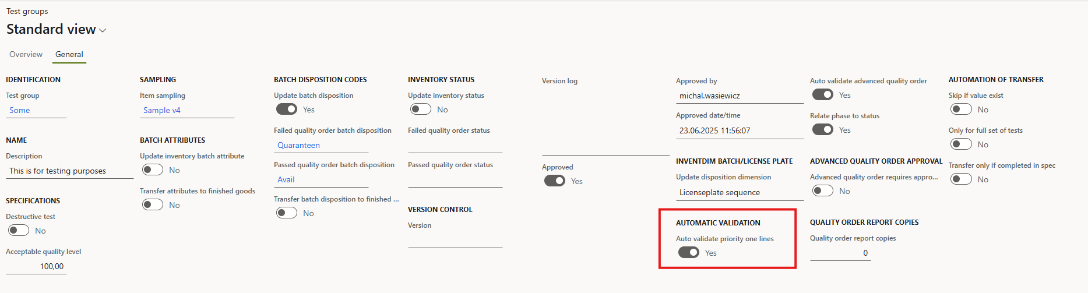Enable Skip if value exist toggle
Viewport: 1088px width, 293px height.
coord(961,110)
